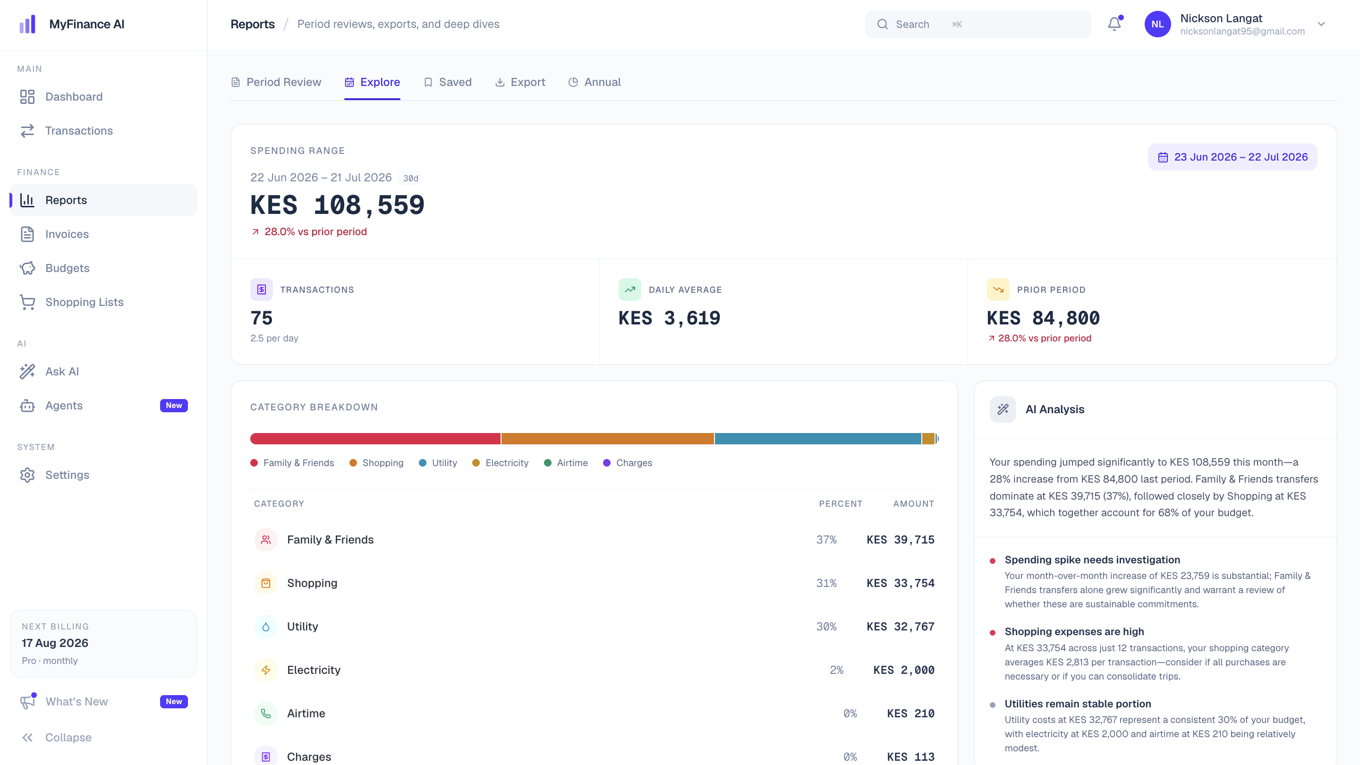Click the Shopping legend entry

pyautogui.click(x=376, y=463)
